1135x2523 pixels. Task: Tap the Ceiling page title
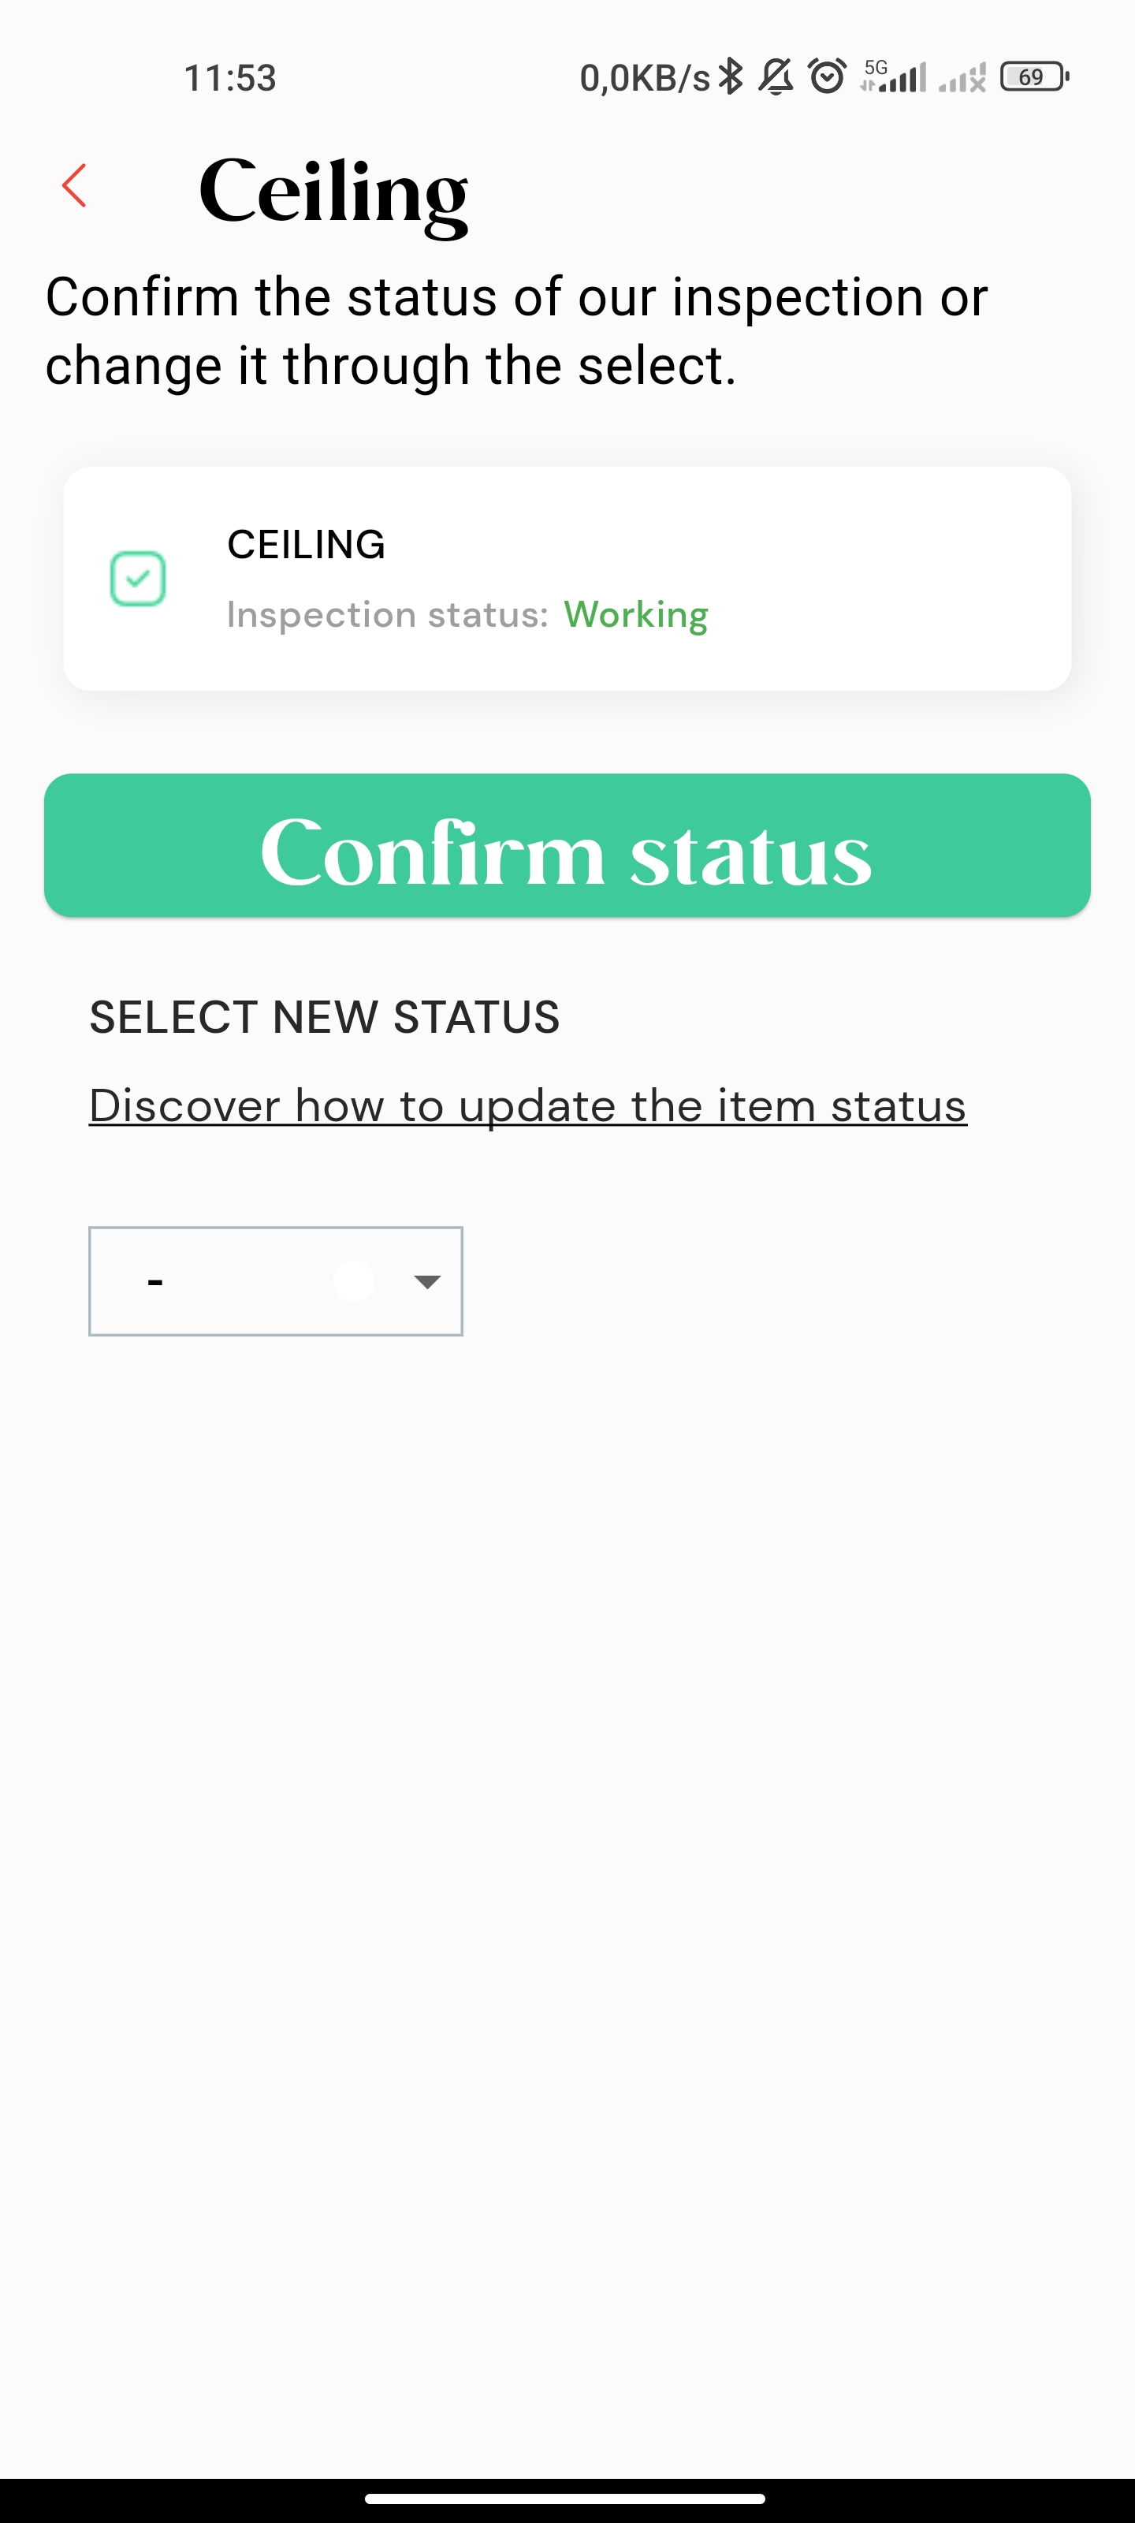pyautogui.click(x=333, y=192)
